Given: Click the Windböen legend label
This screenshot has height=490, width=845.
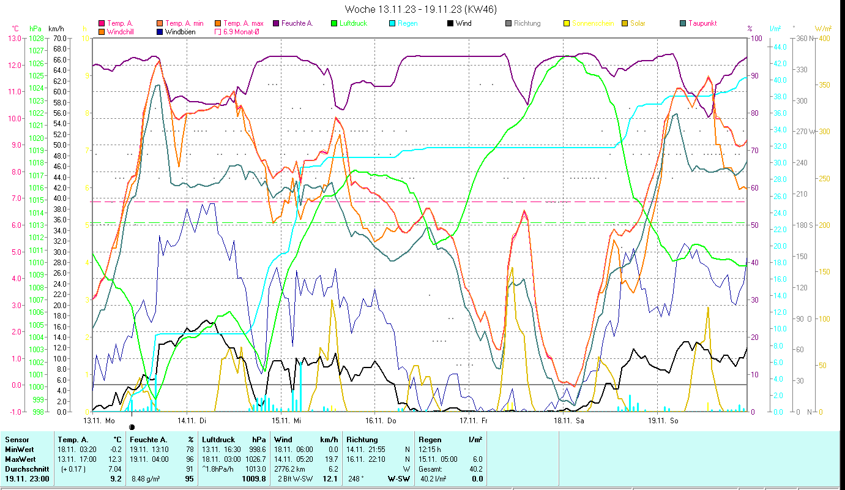Looking at the screenshot, I should (181, 32).
